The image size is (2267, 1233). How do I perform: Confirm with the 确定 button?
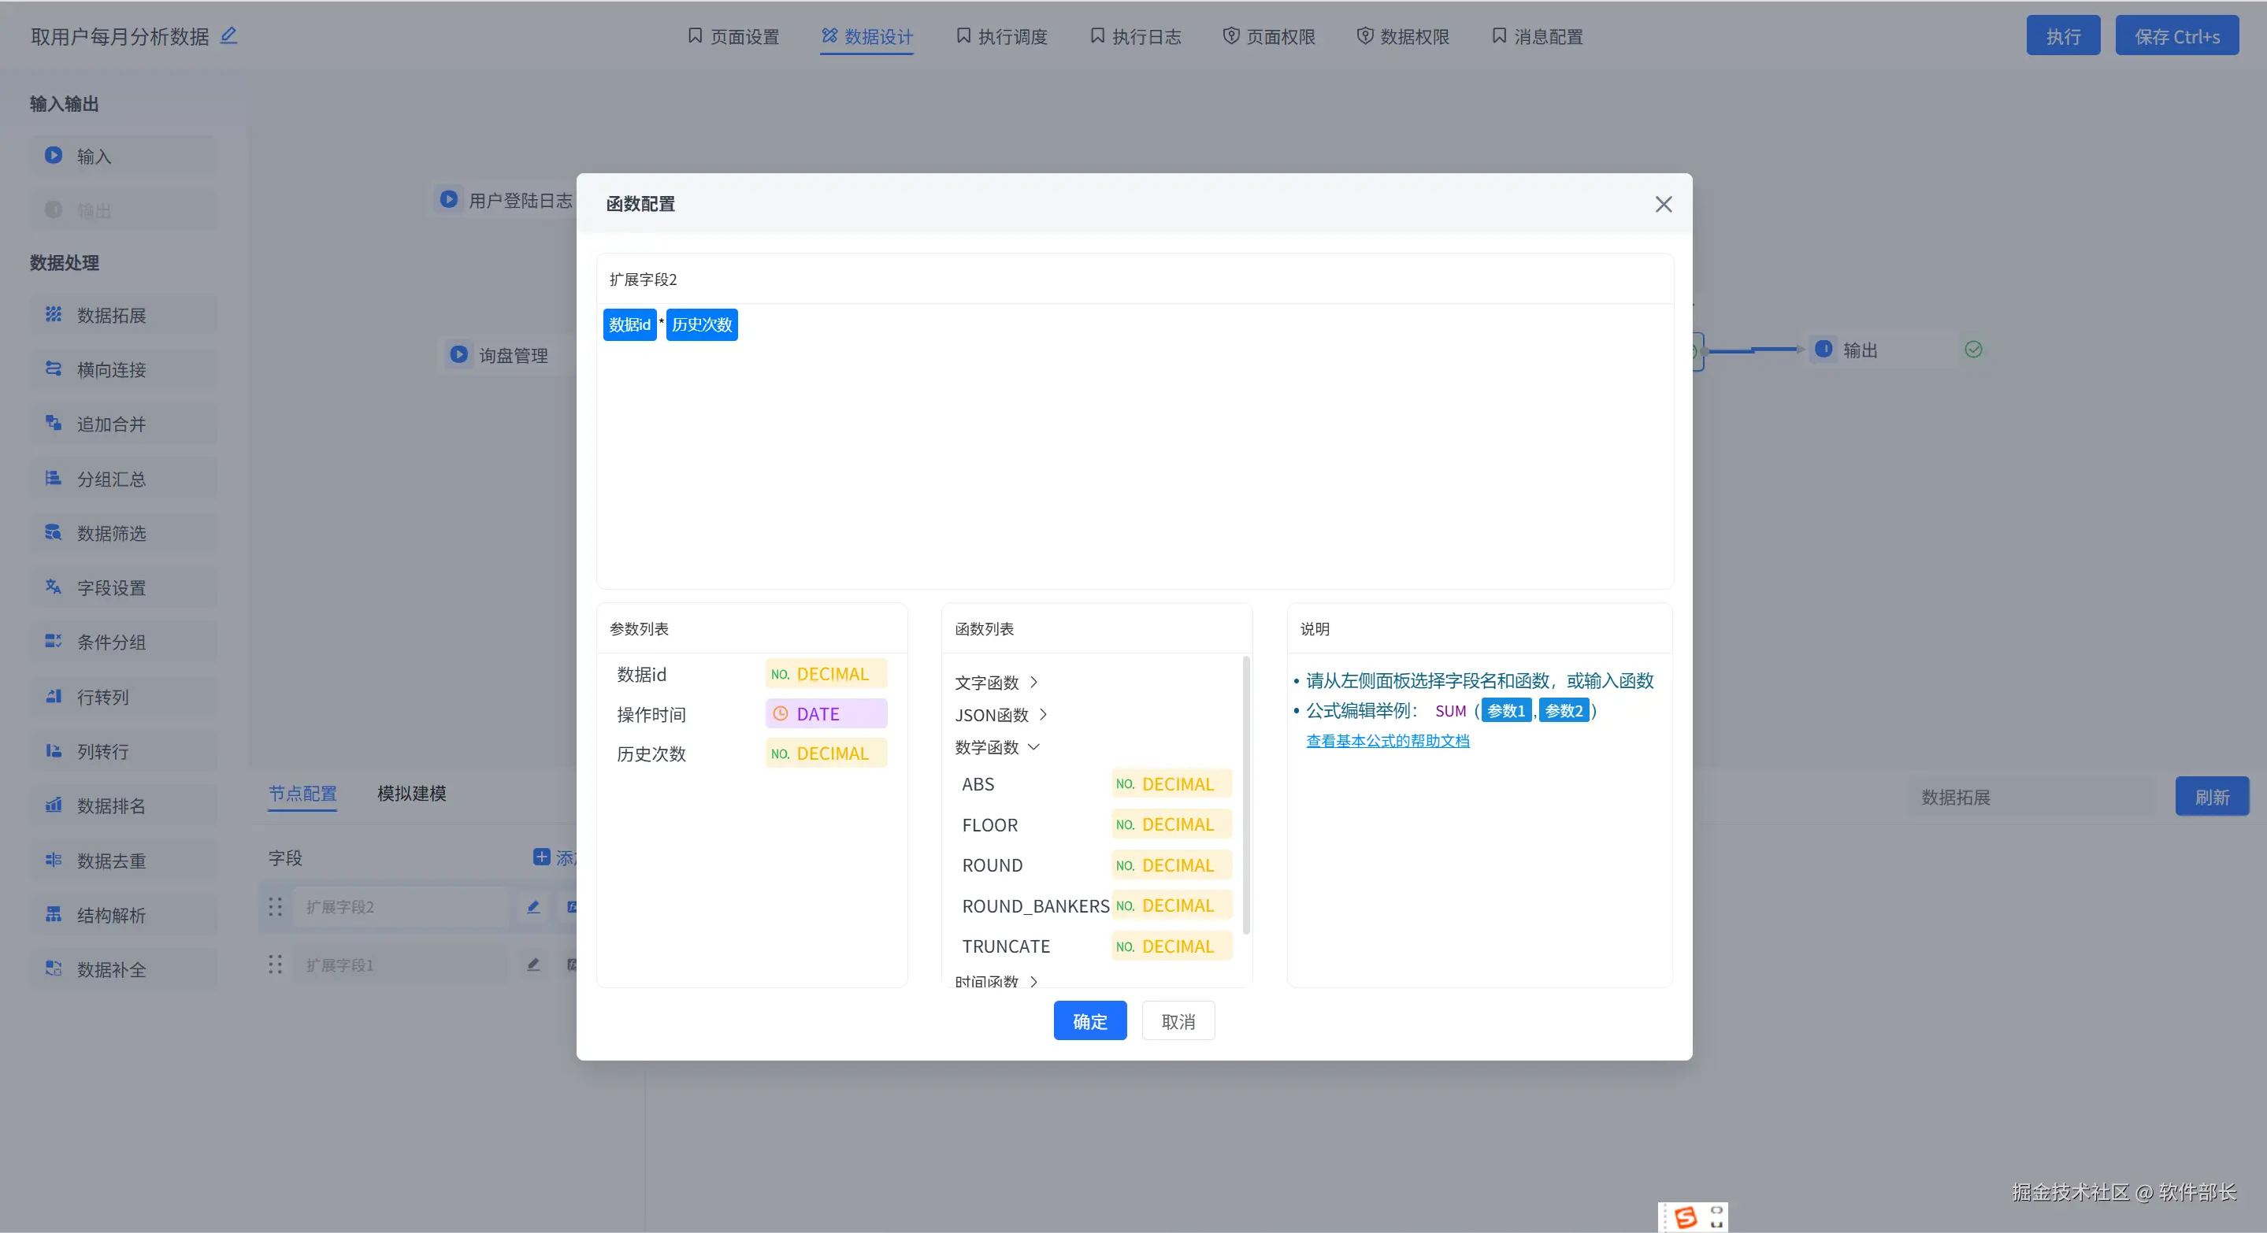[x=1089, y=1021]
